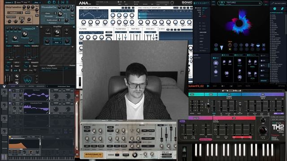Toggle the Distortion section in Odin
The width and height of the screenshot is (287, 161).
click(x=57, y=39)
